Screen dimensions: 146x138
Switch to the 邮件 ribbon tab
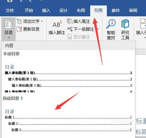116,11
